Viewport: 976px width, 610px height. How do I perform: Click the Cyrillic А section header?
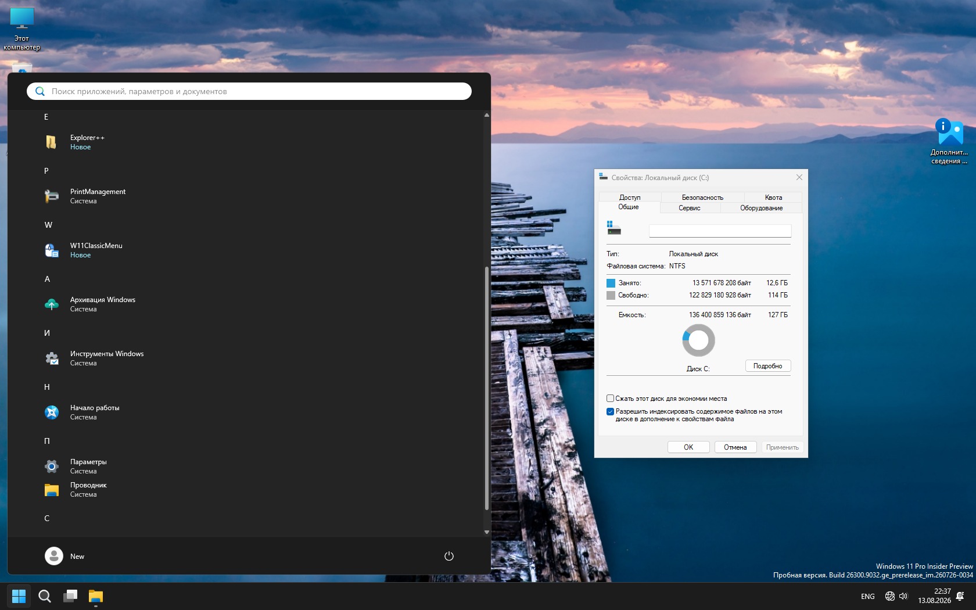pos(47,279)
